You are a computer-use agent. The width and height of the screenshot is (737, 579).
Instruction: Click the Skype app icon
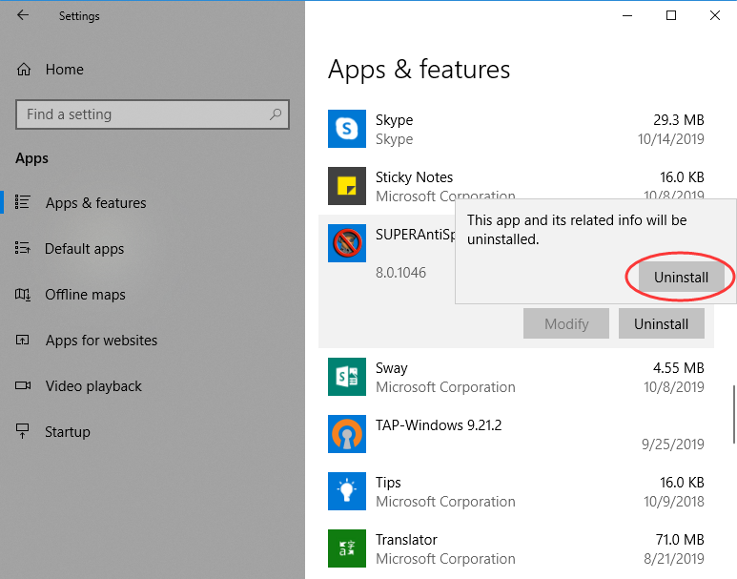tap(347, 129)
